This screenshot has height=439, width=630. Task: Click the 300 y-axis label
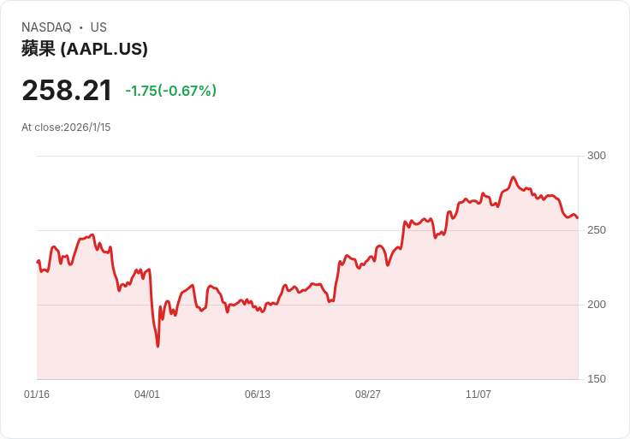pos(596,156)
